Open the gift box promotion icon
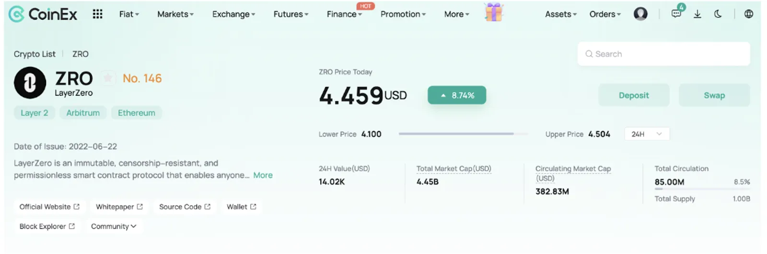This screenshot has width=767, height=254. tap(493, 12)
